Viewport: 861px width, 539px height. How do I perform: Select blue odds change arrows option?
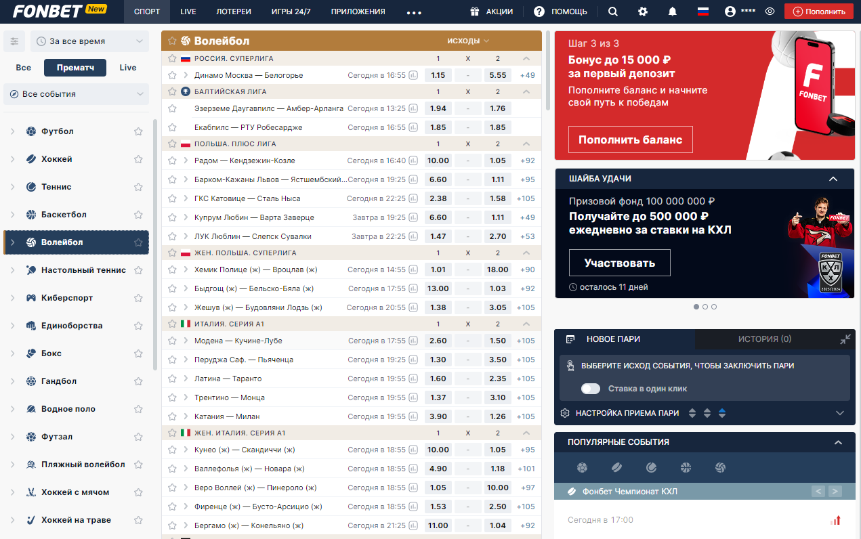tap(722, 413)
